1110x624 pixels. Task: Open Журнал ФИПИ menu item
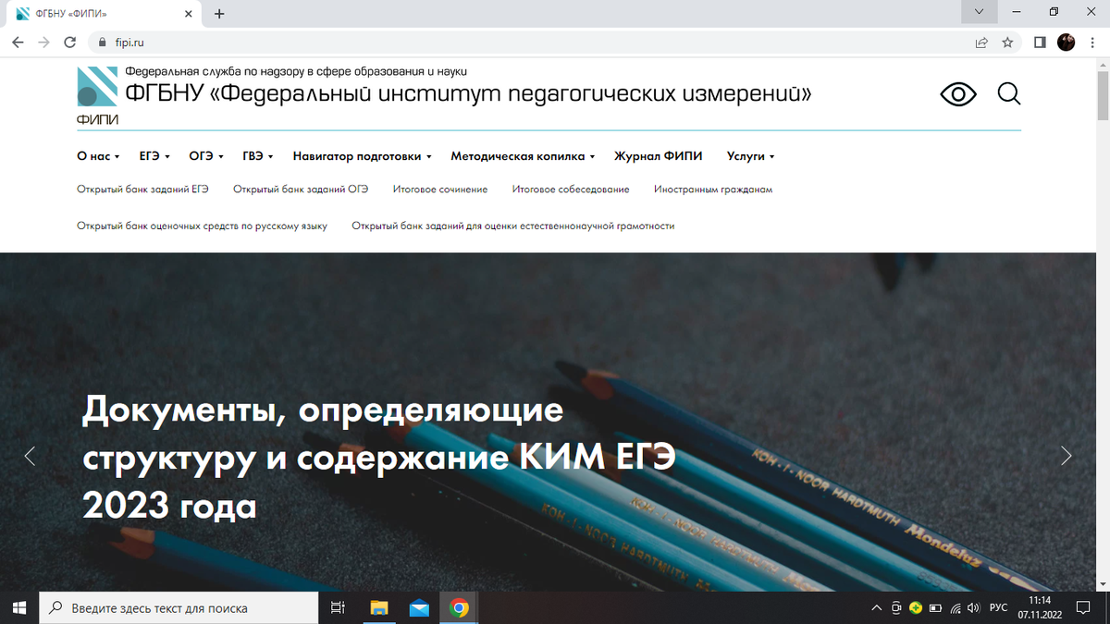[659, 156]
